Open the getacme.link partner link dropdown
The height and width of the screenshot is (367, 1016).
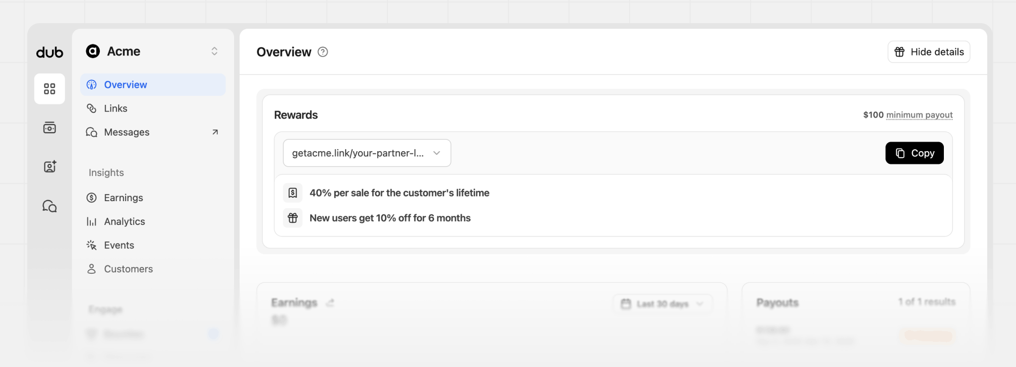367,153
